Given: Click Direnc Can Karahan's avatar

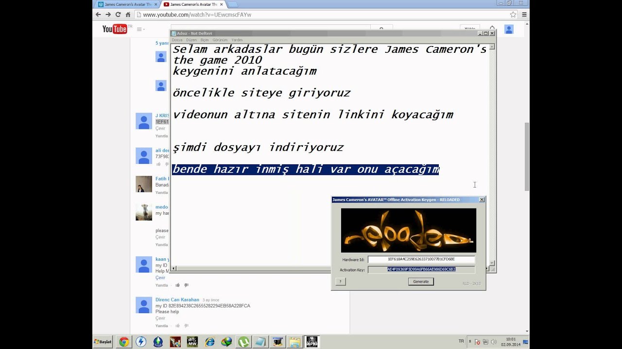Looking at the screenshot, I should [x=144, y=305].
